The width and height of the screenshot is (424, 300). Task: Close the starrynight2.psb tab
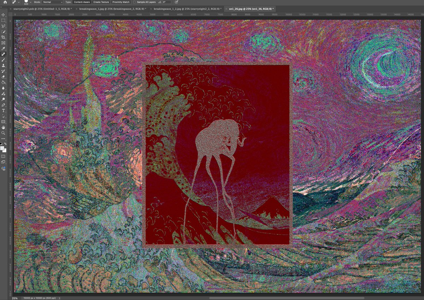point(11,8)
